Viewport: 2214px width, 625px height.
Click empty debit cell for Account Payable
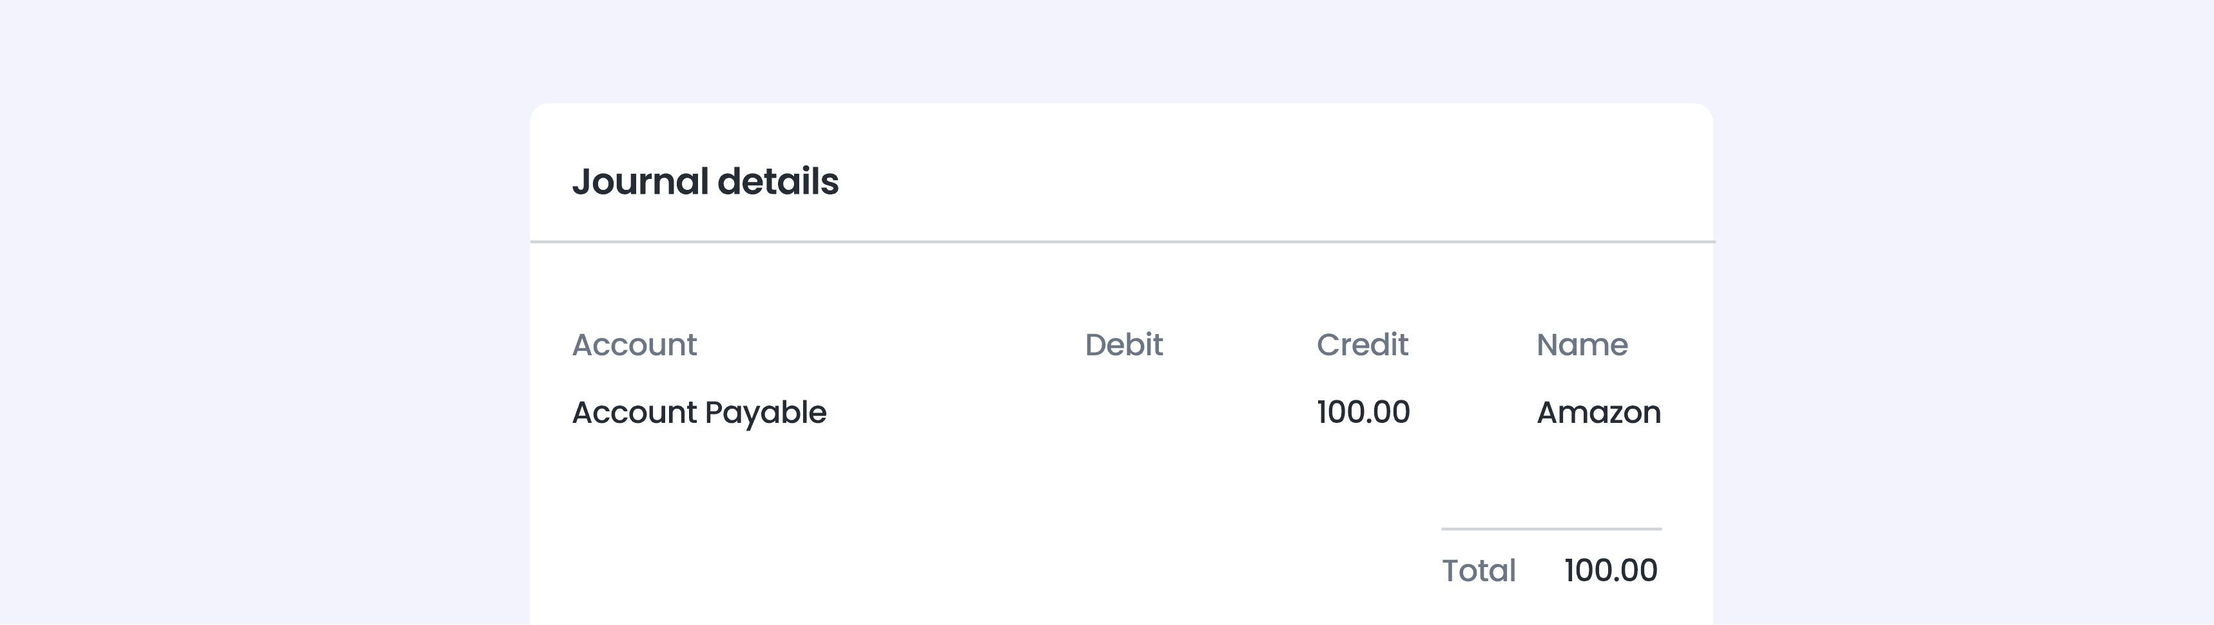(1123, 413)
